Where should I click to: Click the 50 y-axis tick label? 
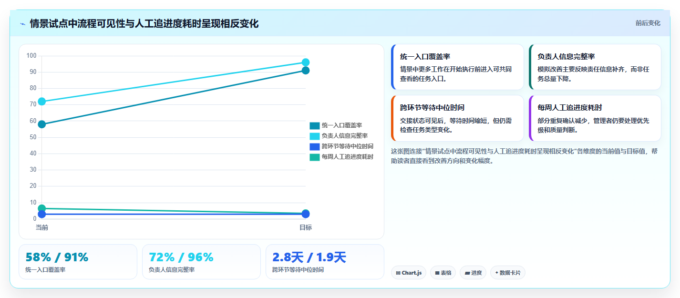pos(33,137)
